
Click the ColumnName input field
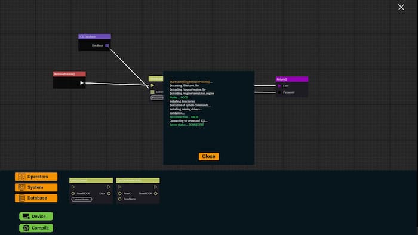pos(82,199)
